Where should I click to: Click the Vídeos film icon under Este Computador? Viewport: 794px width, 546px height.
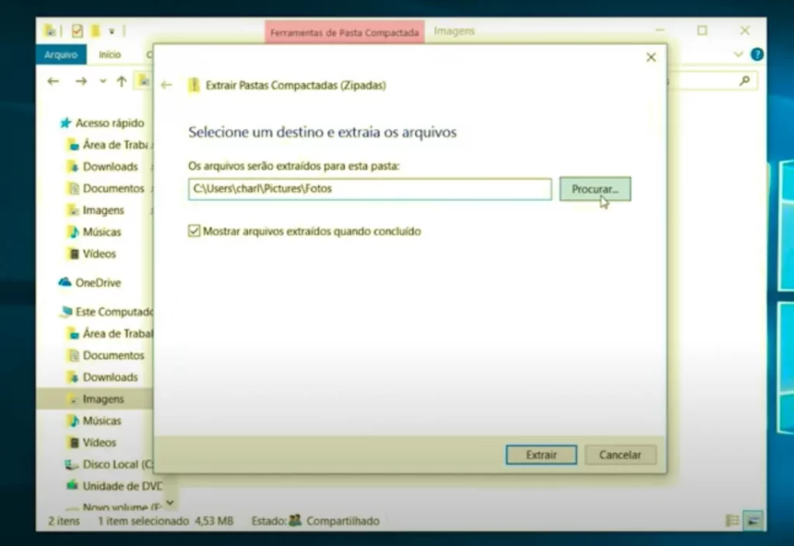coord(74,443)
